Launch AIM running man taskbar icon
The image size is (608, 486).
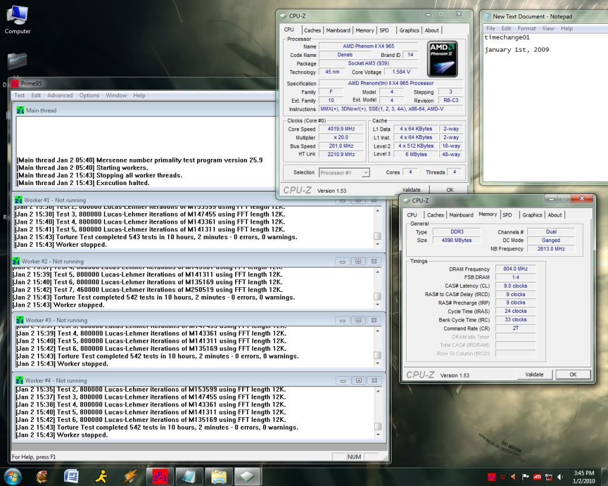[101, 476]
